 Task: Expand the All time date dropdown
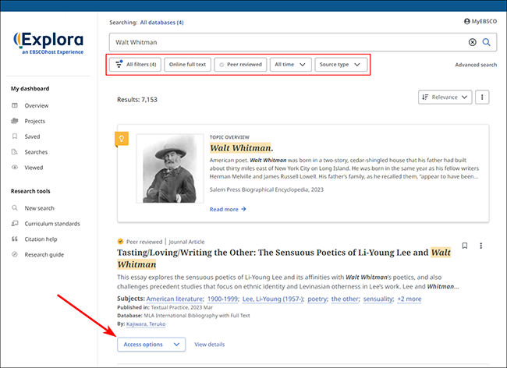click(x=291, y=64)
